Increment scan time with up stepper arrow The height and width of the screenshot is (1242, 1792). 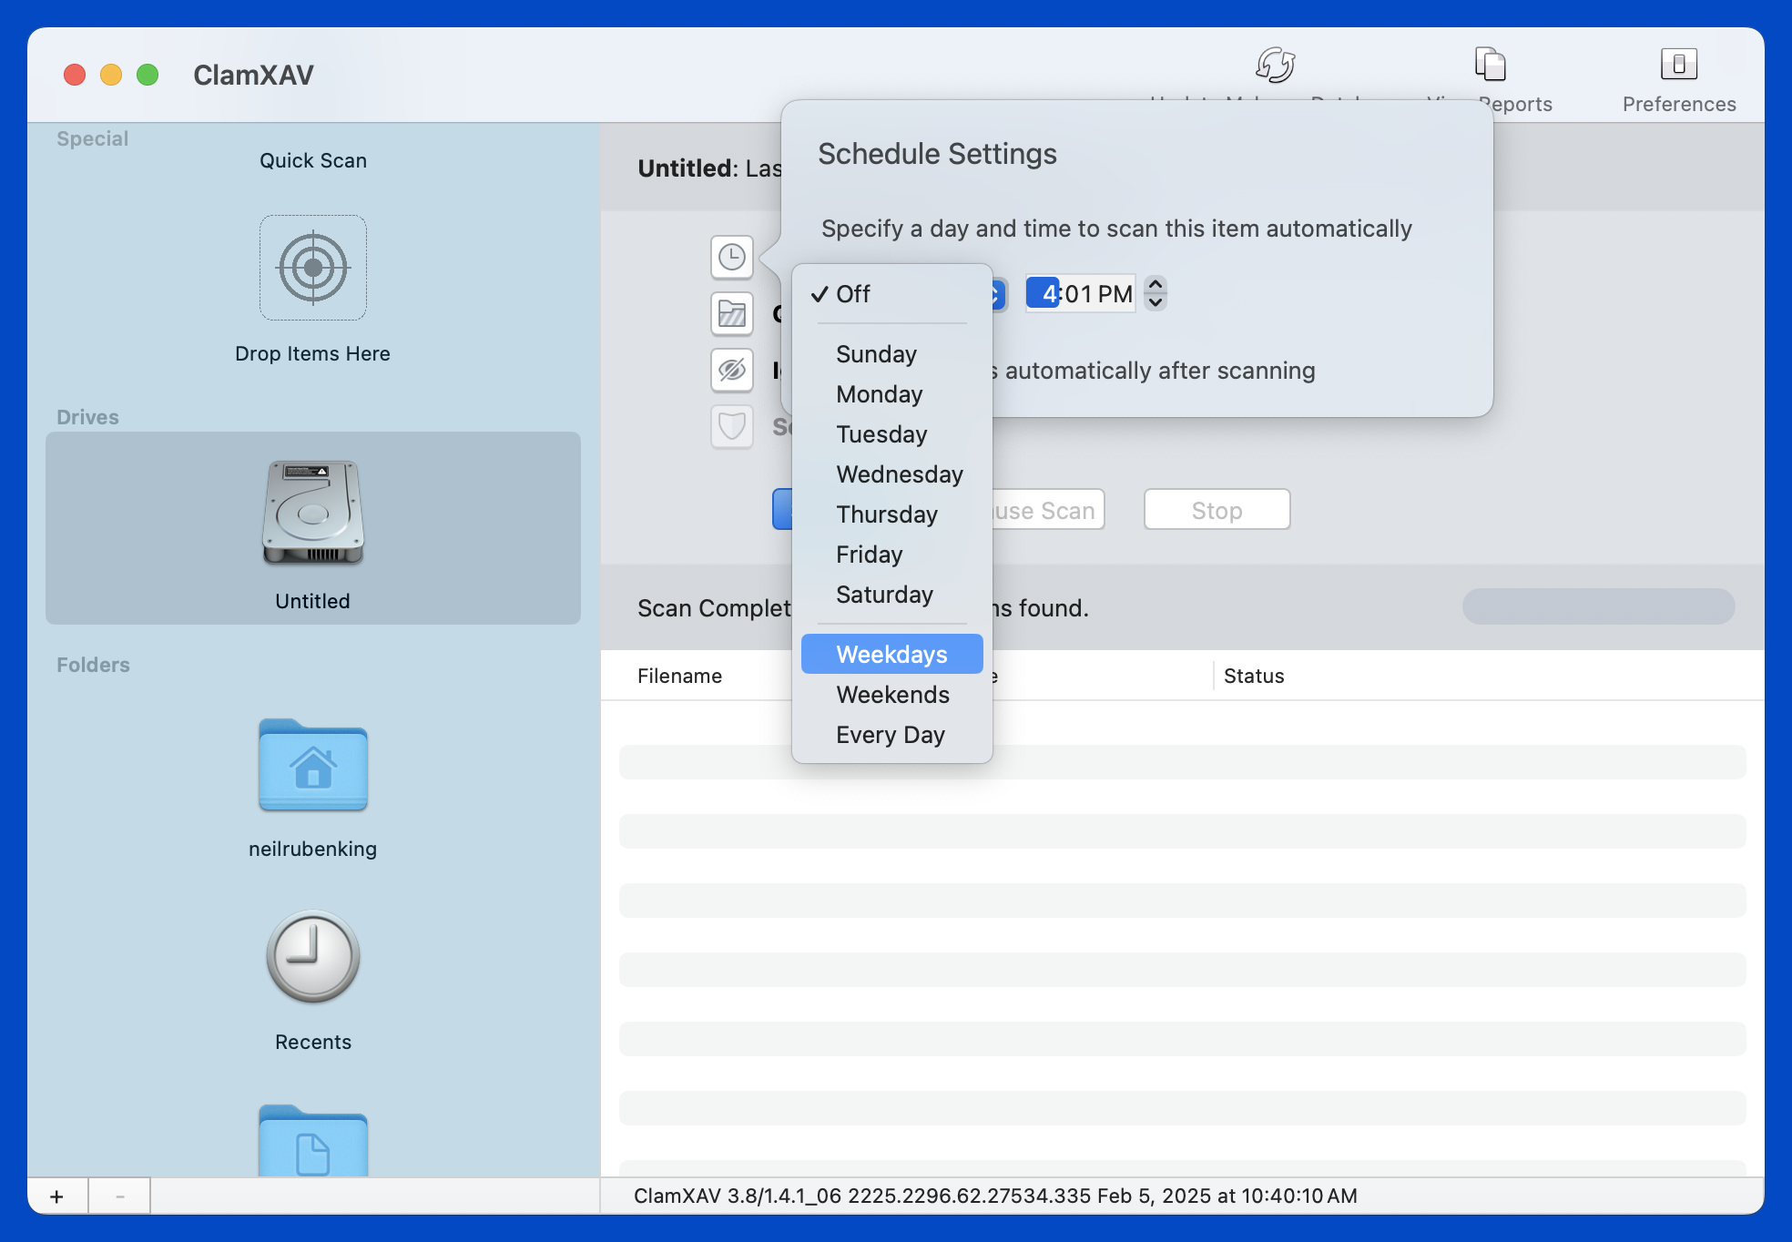pos(1156,285)
